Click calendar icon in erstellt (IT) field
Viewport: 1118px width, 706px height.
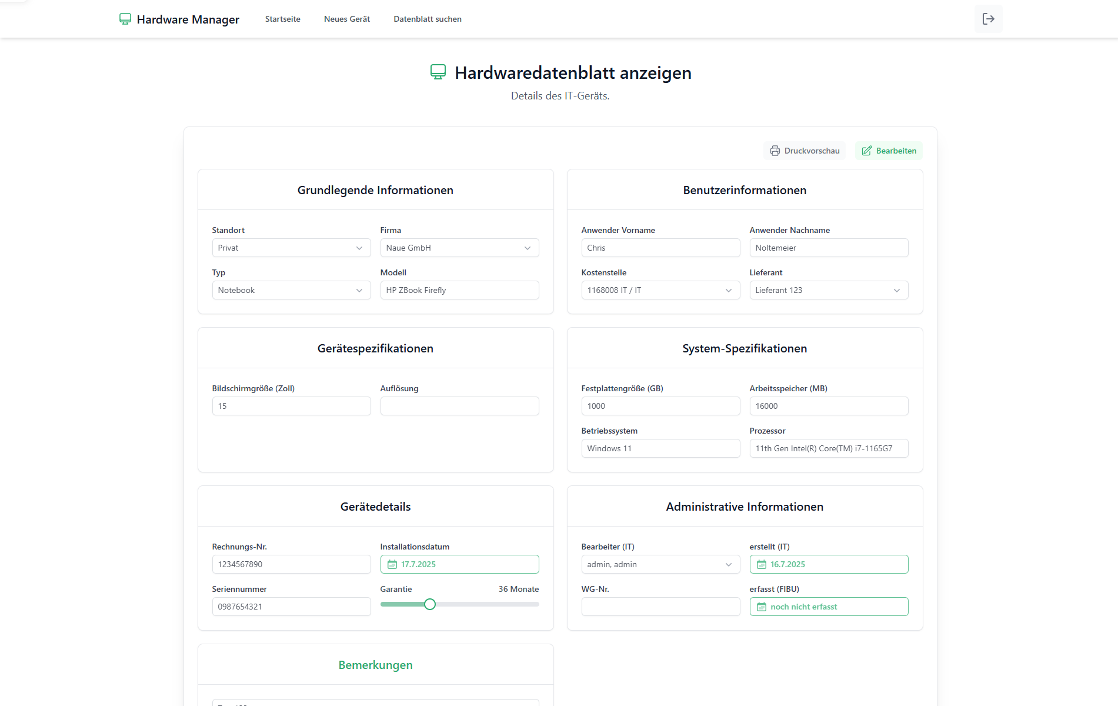(x=762, y=564)
